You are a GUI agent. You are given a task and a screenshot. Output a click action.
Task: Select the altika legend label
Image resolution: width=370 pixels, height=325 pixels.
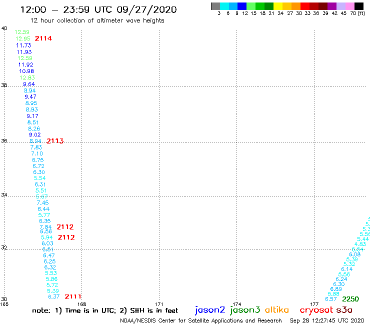click(277, 309)
